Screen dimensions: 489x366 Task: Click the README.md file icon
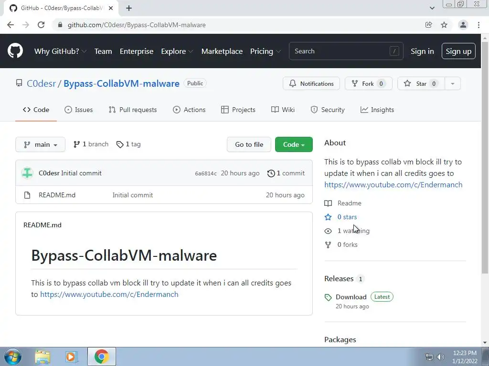[27, 195]
